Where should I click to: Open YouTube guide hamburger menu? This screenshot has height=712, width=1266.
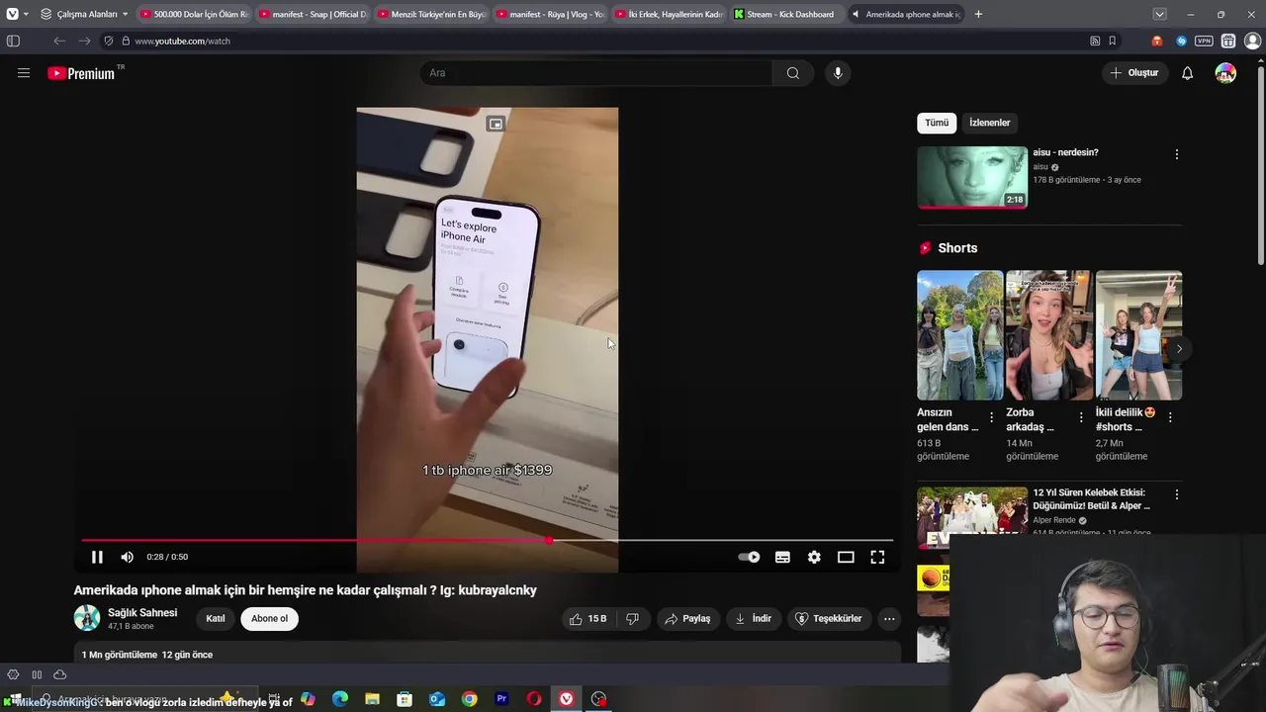tap(24, 73)
